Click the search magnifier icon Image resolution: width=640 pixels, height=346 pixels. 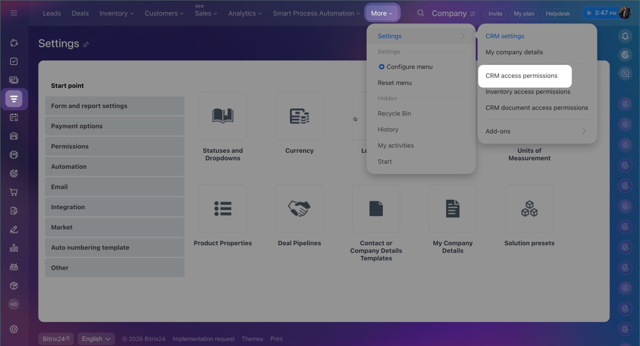420,13
